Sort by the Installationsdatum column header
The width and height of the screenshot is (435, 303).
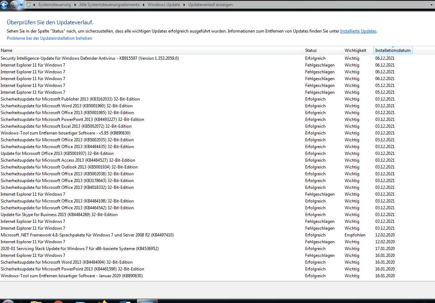coord(393,50)
